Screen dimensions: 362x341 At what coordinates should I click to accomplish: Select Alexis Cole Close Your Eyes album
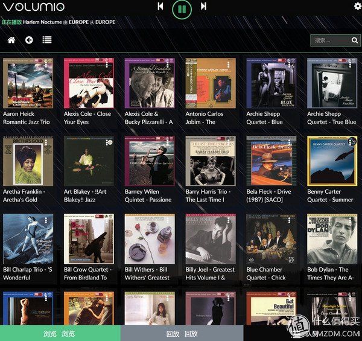[88, 83]
